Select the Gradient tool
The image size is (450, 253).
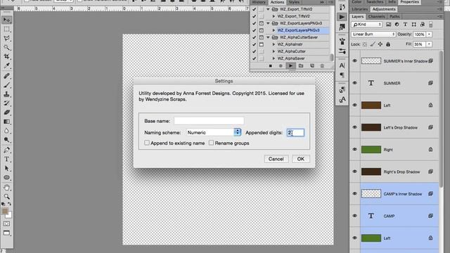coord(6,122)
